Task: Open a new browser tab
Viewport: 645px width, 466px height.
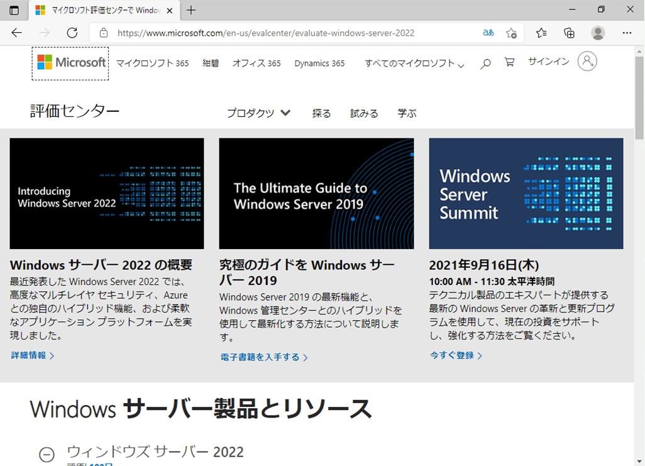Action: pos(191,10)
